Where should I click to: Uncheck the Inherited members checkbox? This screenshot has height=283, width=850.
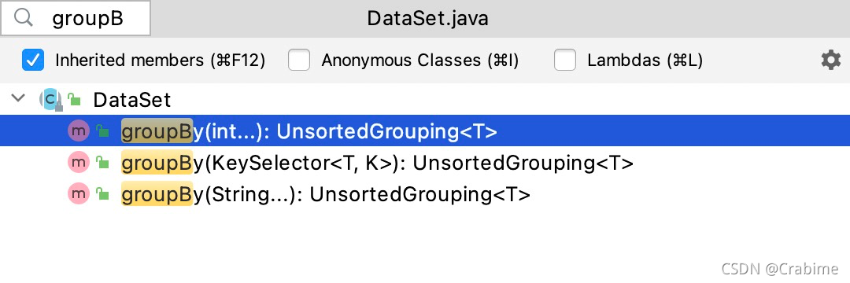point(33,60)
